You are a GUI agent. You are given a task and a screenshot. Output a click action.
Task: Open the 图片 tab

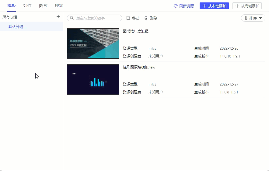43,6
